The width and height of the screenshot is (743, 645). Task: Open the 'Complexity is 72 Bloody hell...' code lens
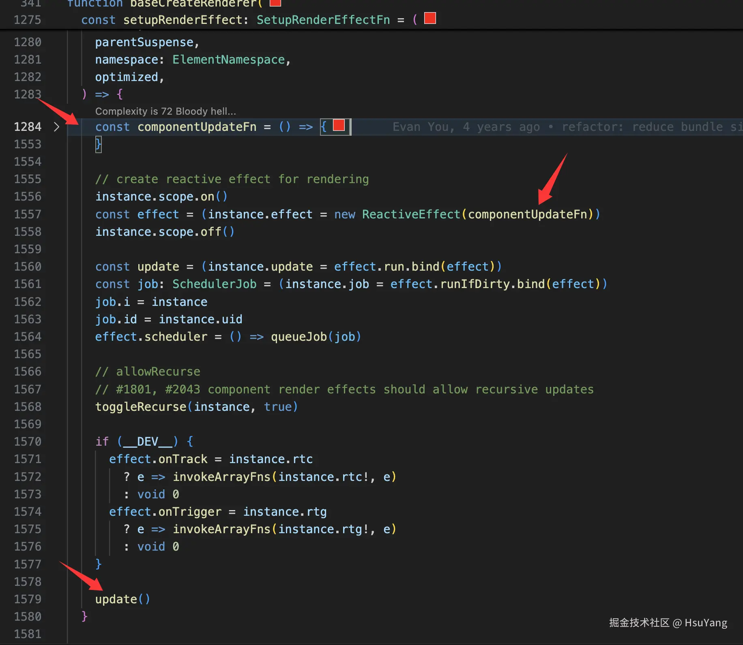[x=165, y=111]
